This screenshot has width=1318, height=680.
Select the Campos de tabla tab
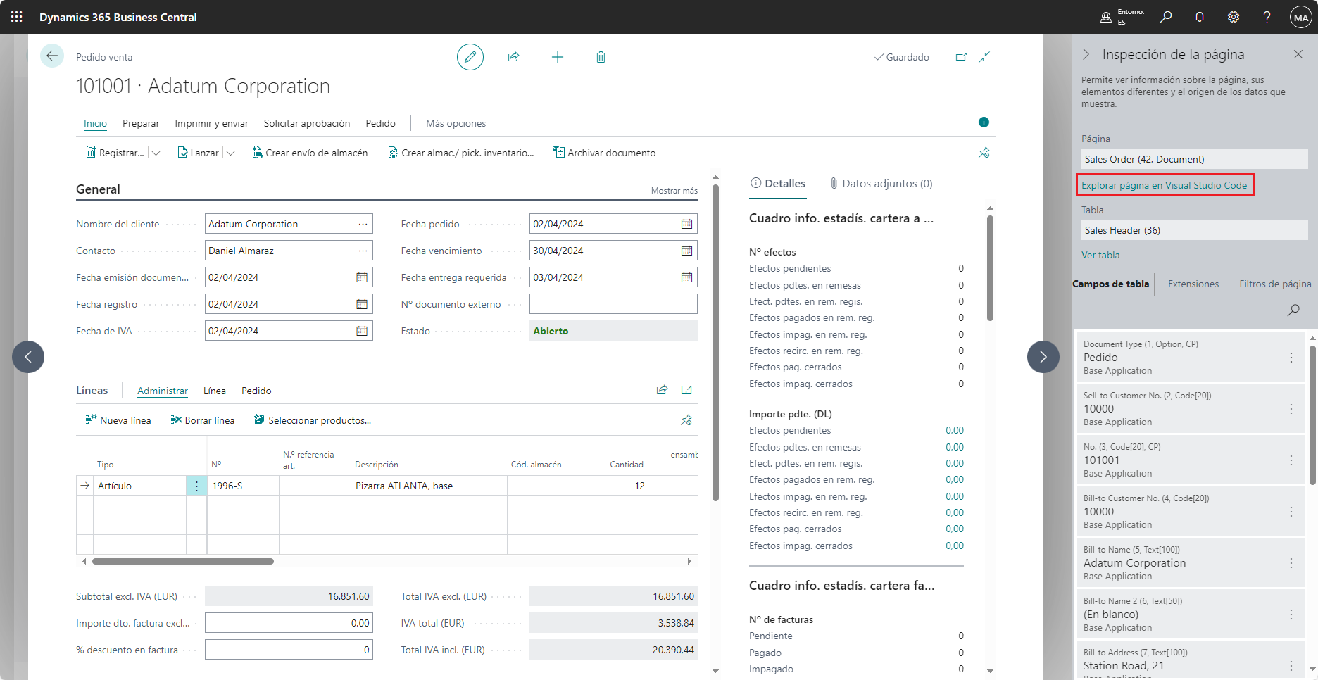tap(1111, 284)
